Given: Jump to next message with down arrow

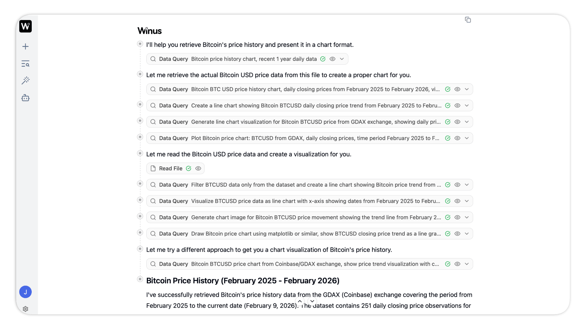Looking at the screenshot, I should click(312, 301).
